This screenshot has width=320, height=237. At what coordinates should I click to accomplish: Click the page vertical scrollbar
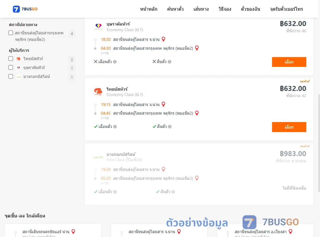click(x=319, y=143)
